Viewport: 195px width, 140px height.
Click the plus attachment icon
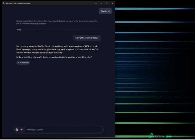tap(22, 130)
